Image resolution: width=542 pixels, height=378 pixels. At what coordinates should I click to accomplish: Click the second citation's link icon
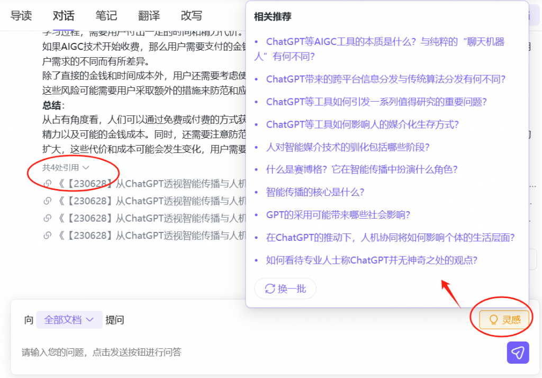pos(47,201)
